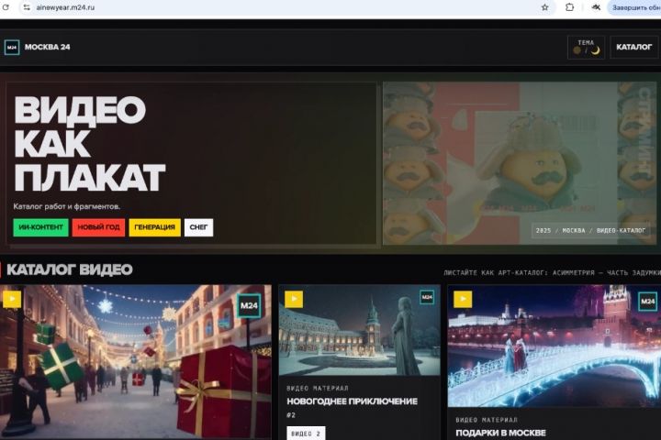Click the ВИДЕО КАК ПЛАКАТ headline
661x440 pixels.
(89, 144)
